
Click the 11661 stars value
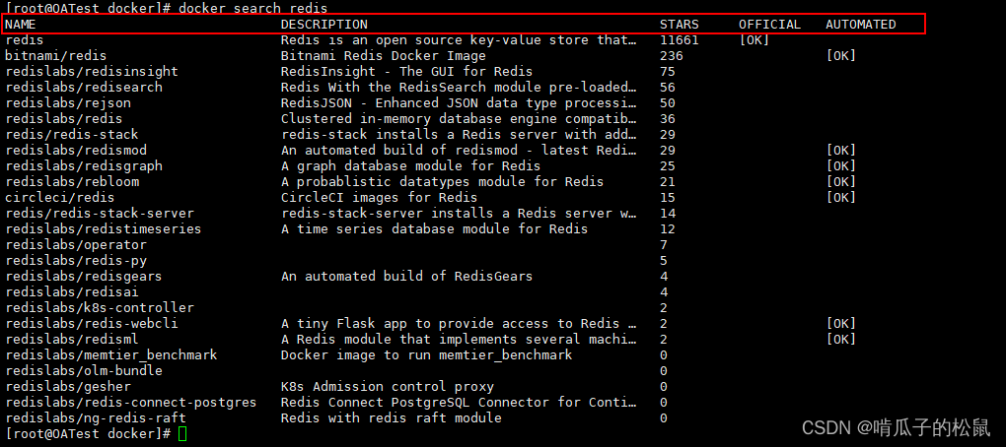[680, 39]
